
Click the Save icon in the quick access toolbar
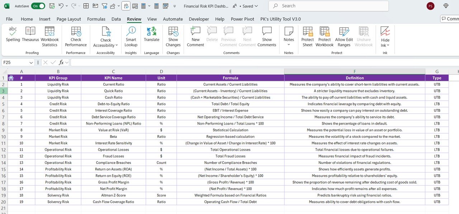point(52,6)
